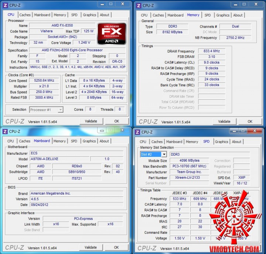Viewport: 266px width, 254px height.
Task: Select the CPU tab in the Memory window
Action: pos(144,15)
